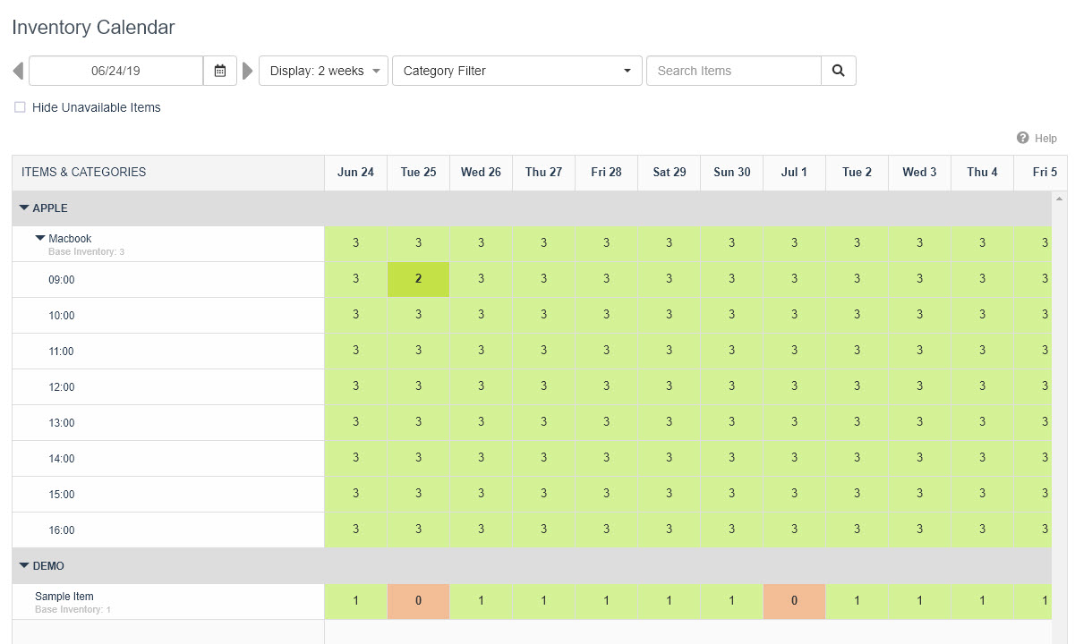This screenshot has width=1075, height=644.
Task: Collapse the APPLE category
Action: pyautogui.click(x=24, y=208)
